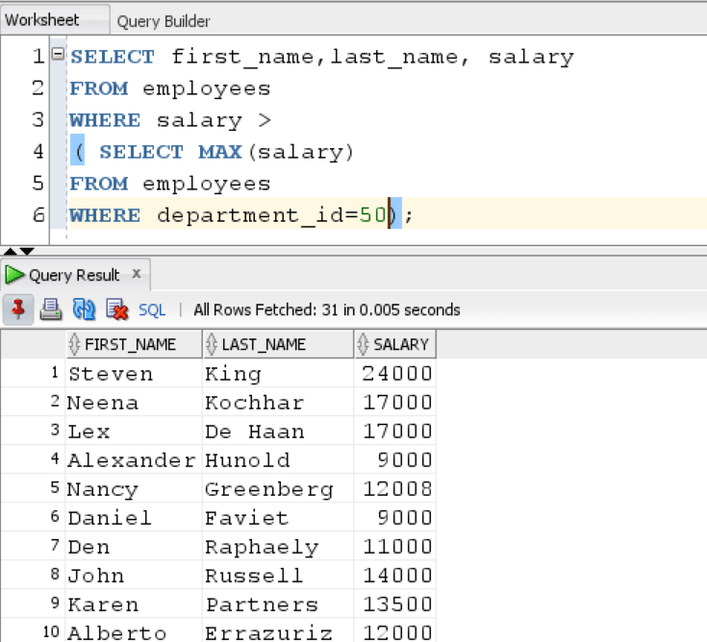Select the cell 'Steven'
Viewport: 707px width, 642px height.
(x=134, y=374)
